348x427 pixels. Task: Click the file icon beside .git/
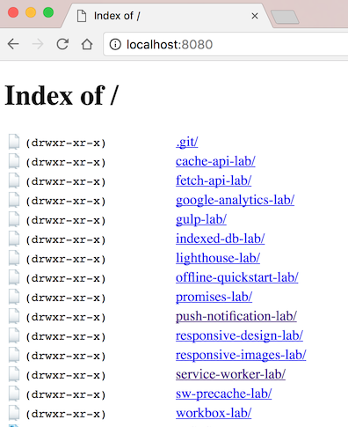pos(14,142)
